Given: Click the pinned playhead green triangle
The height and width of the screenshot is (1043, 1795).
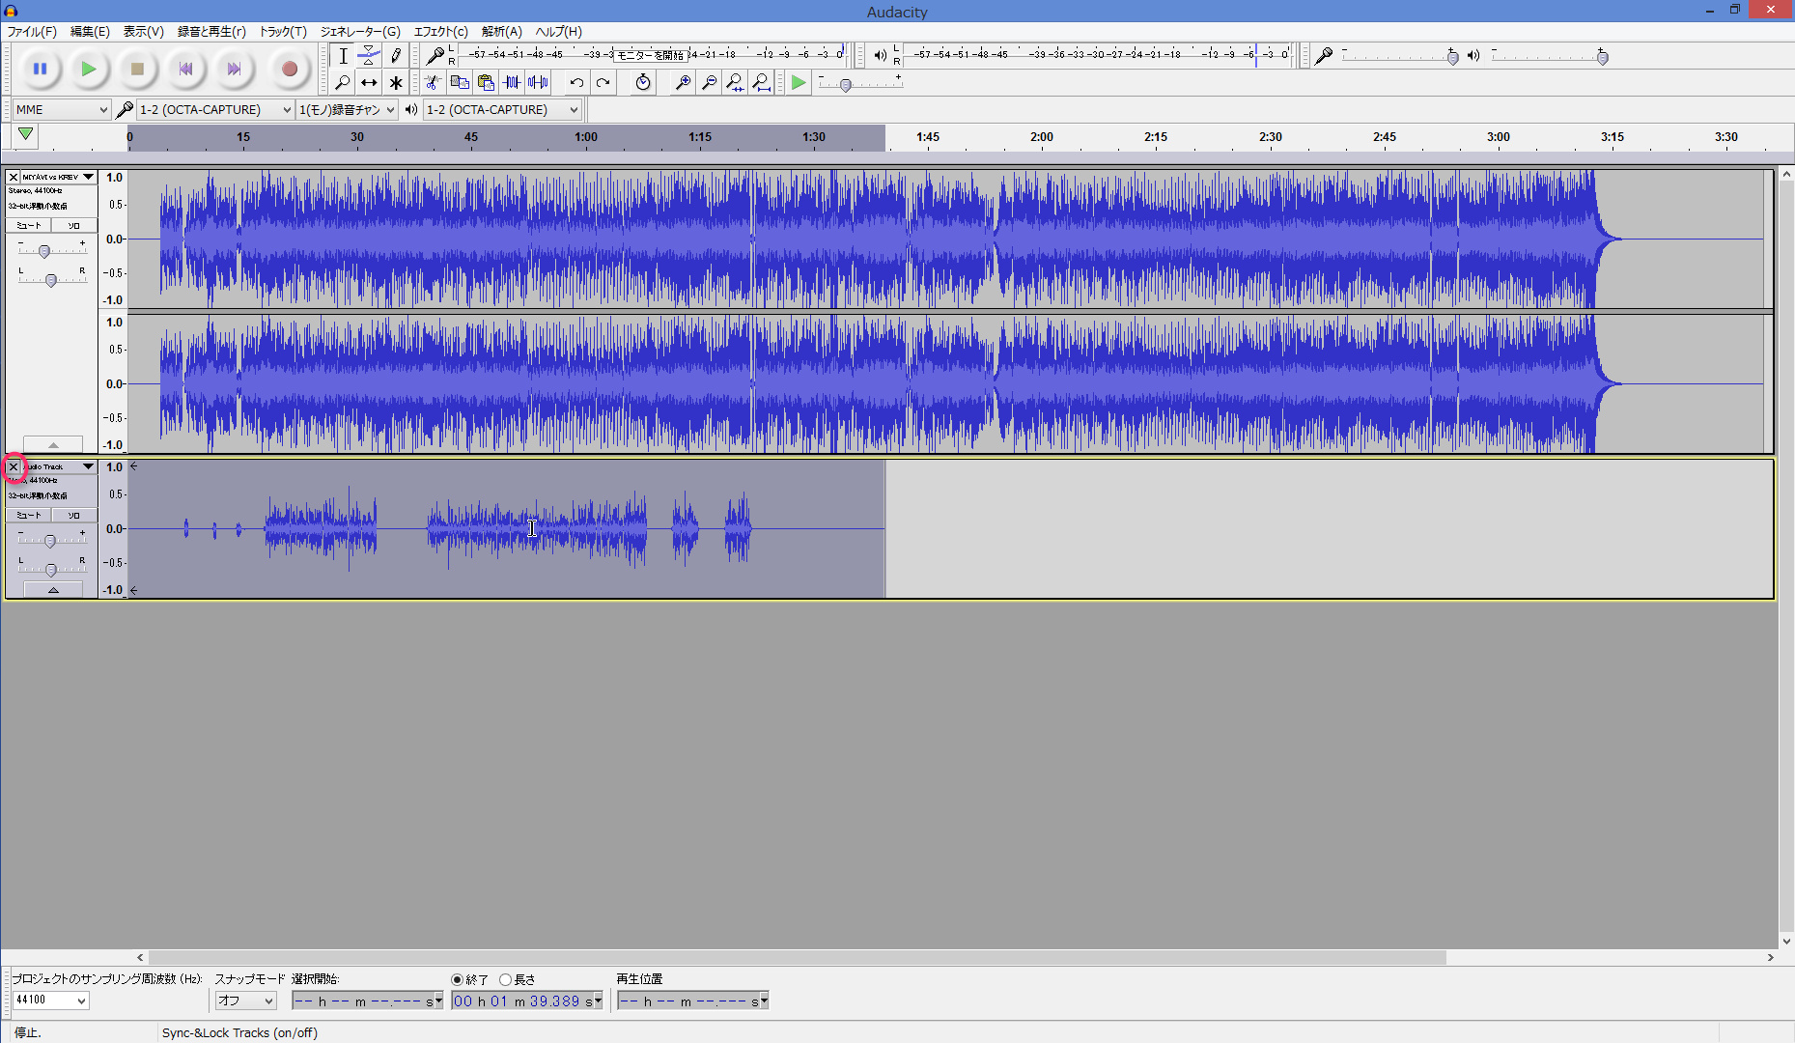Looking at the screenshot, I should 26,135.
